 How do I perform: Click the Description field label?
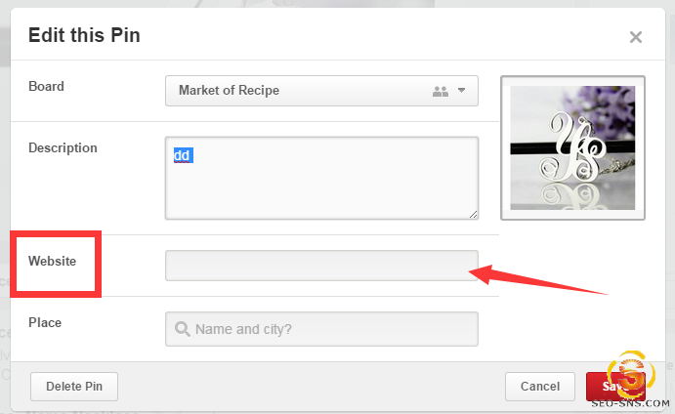coord(63,147)
